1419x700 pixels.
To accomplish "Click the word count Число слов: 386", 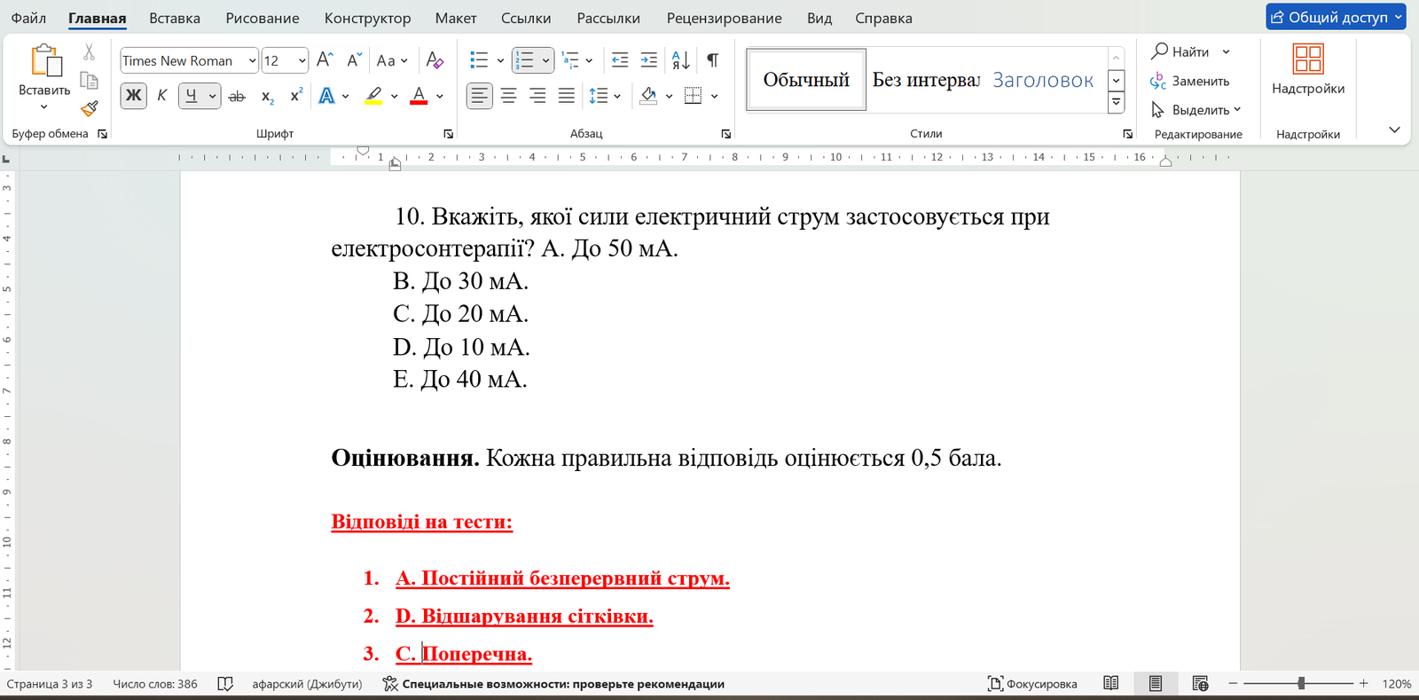I will pos(155,684).
